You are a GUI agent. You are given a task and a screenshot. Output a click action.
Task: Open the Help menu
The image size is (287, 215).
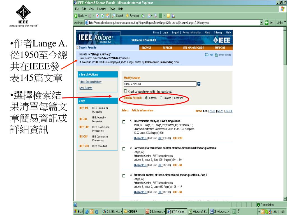(121, 9)
